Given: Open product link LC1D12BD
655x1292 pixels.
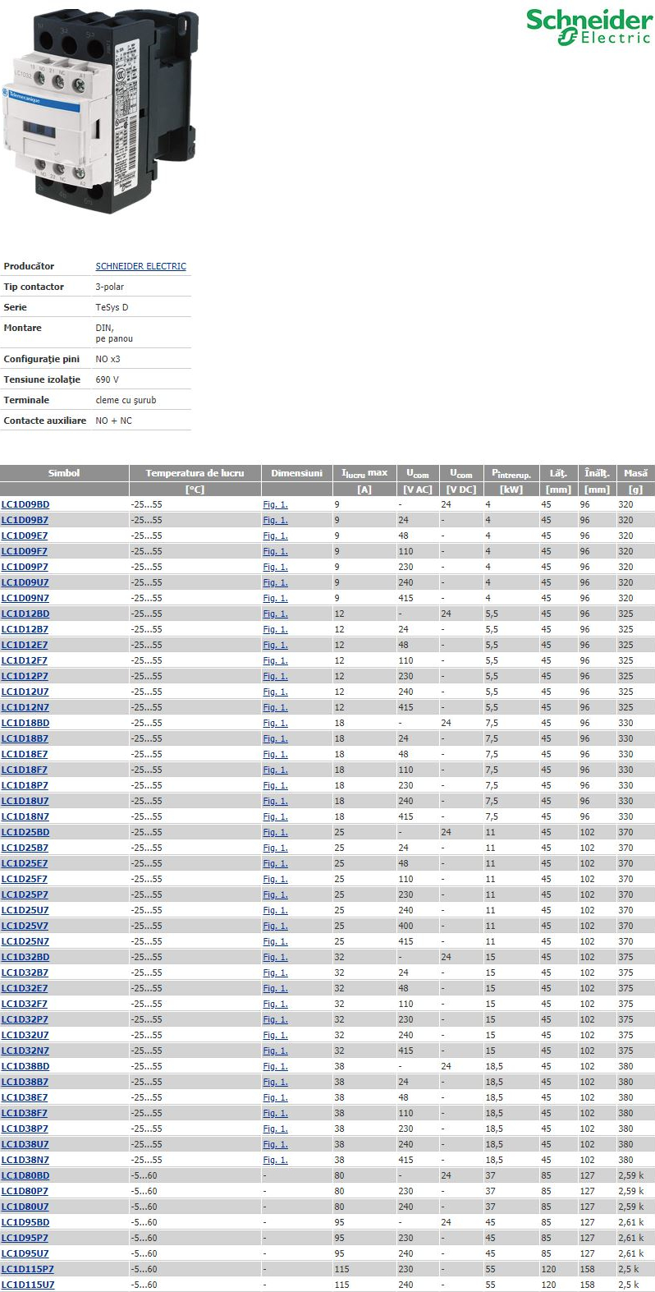Looking at the screenshot, I should pos(25,614).
